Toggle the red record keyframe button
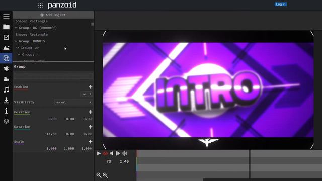 coord(105,153)
